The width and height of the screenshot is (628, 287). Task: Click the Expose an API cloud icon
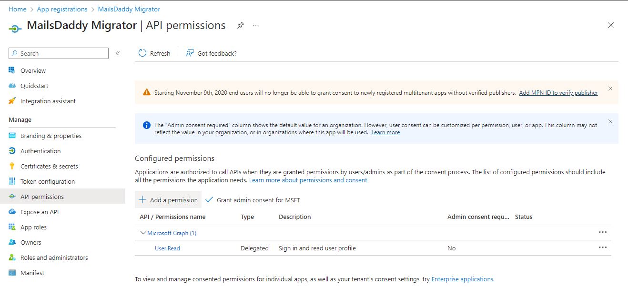(12, 212)
